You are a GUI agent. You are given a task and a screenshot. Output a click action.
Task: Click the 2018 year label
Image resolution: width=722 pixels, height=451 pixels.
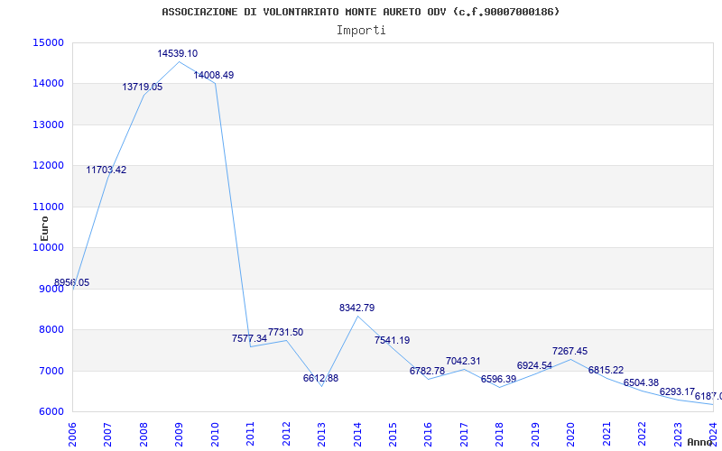[x=500, y=435]
